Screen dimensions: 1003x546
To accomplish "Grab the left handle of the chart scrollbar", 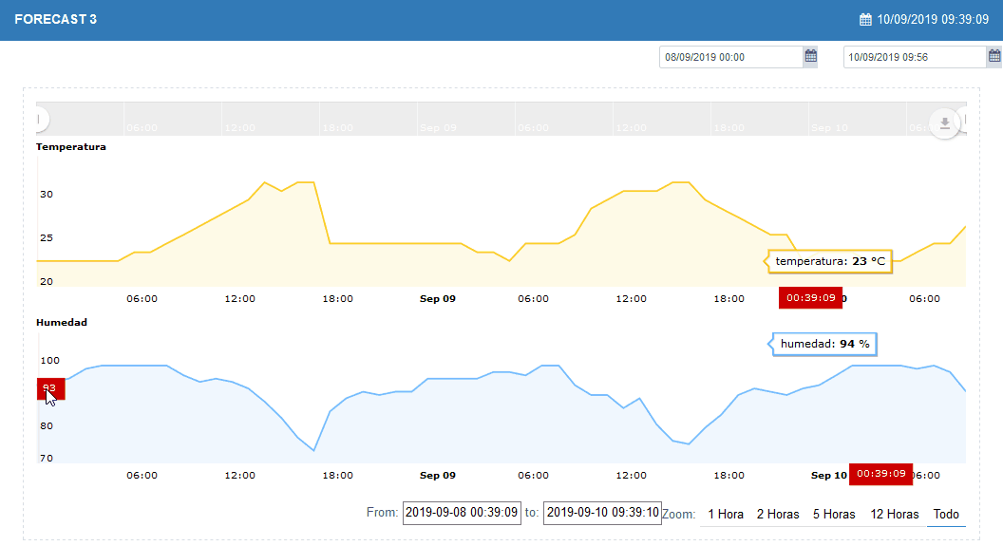I will (x=40, y=119).
